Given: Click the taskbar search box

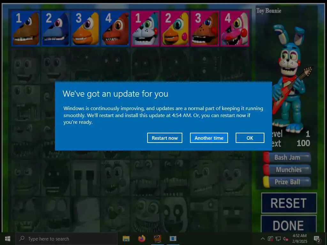Looking at the screenshot, I should click(66, 239).
